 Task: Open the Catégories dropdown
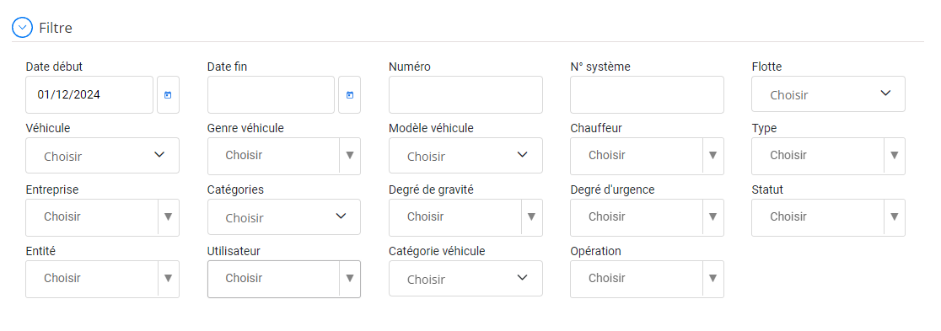click(x=284, y=216)
